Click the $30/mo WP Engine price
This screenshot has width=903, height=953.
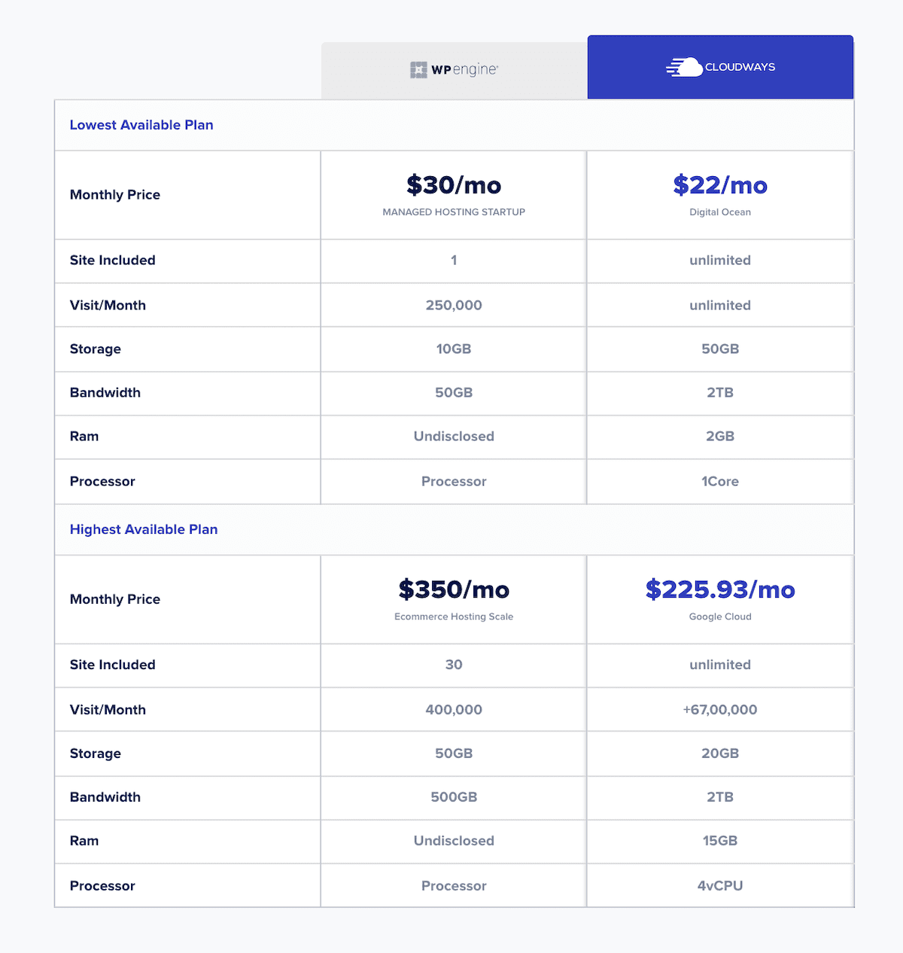tap(453, 185)
